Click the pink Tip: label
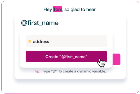 click(x=37, y=71)
